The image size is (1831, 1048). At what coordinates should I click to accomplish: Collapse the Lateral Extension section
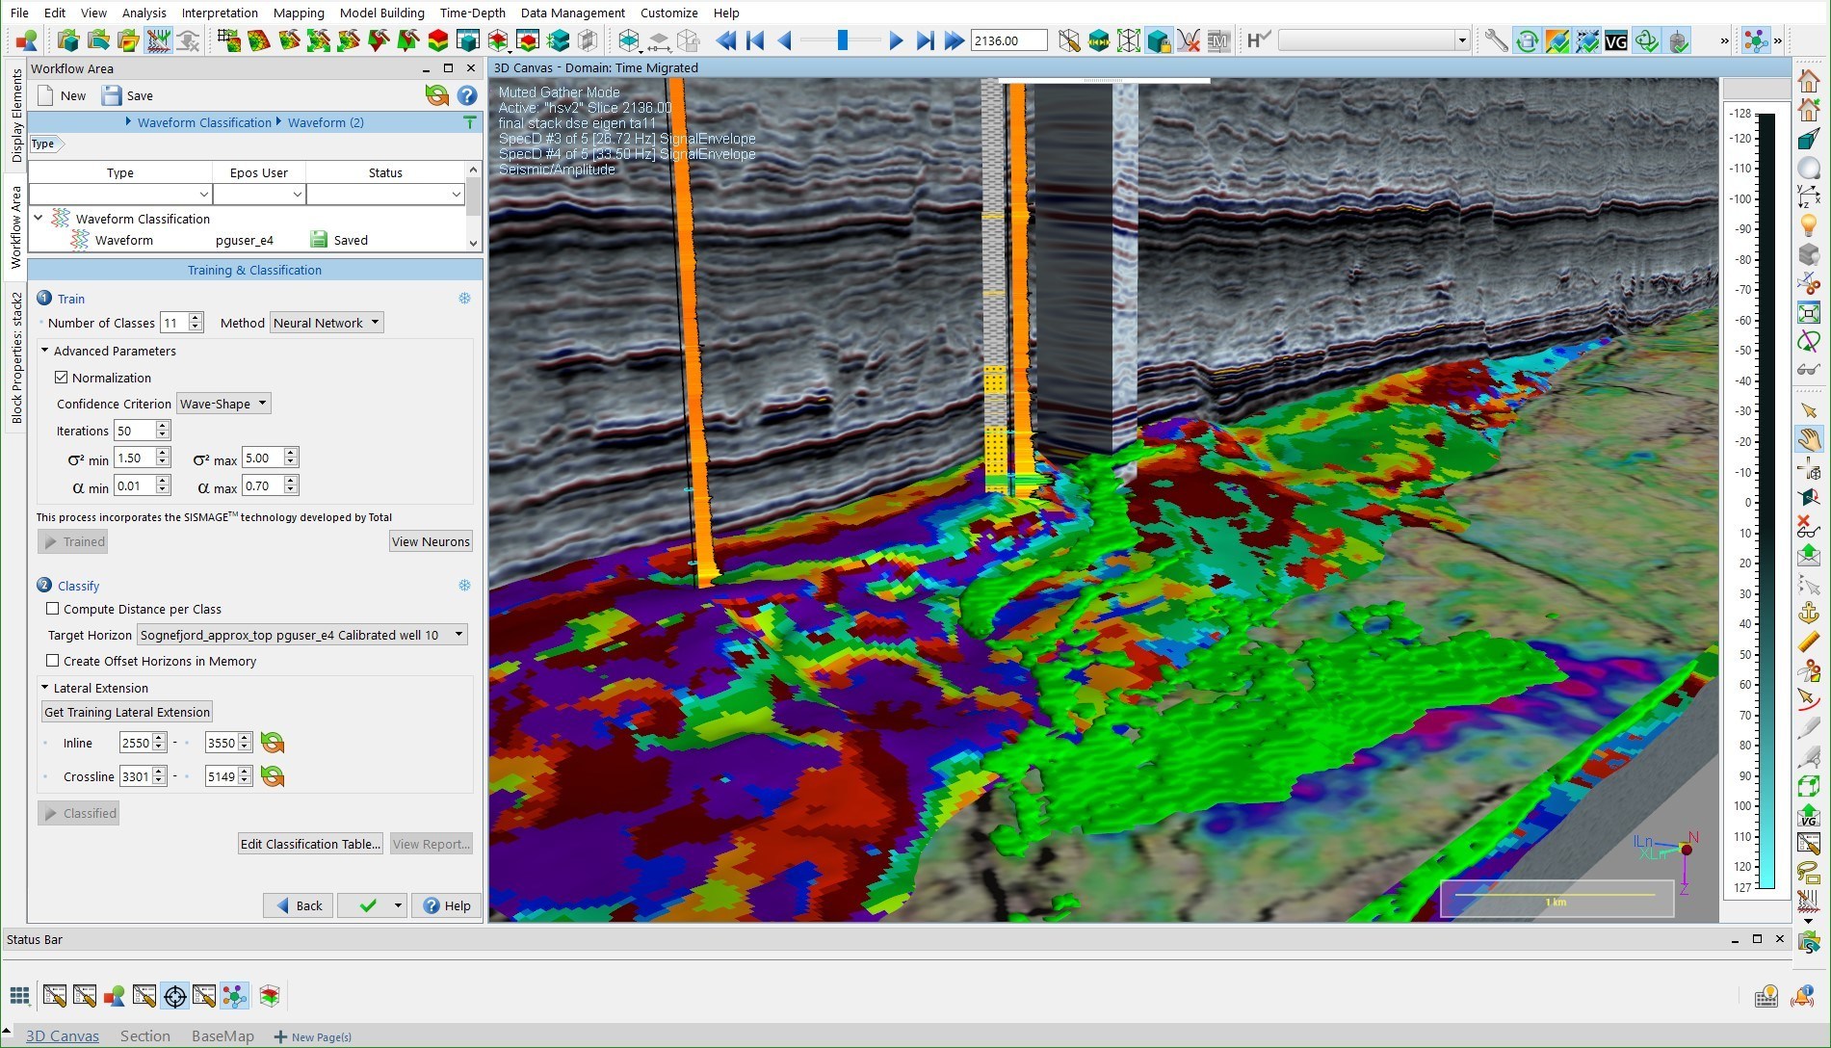(44, 688)
